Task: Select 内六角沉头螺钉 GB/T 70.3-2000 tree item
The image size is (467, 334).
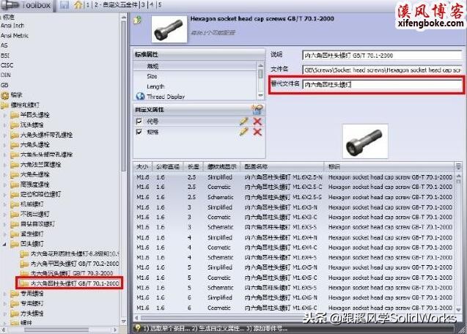Action: coord(72,273)
